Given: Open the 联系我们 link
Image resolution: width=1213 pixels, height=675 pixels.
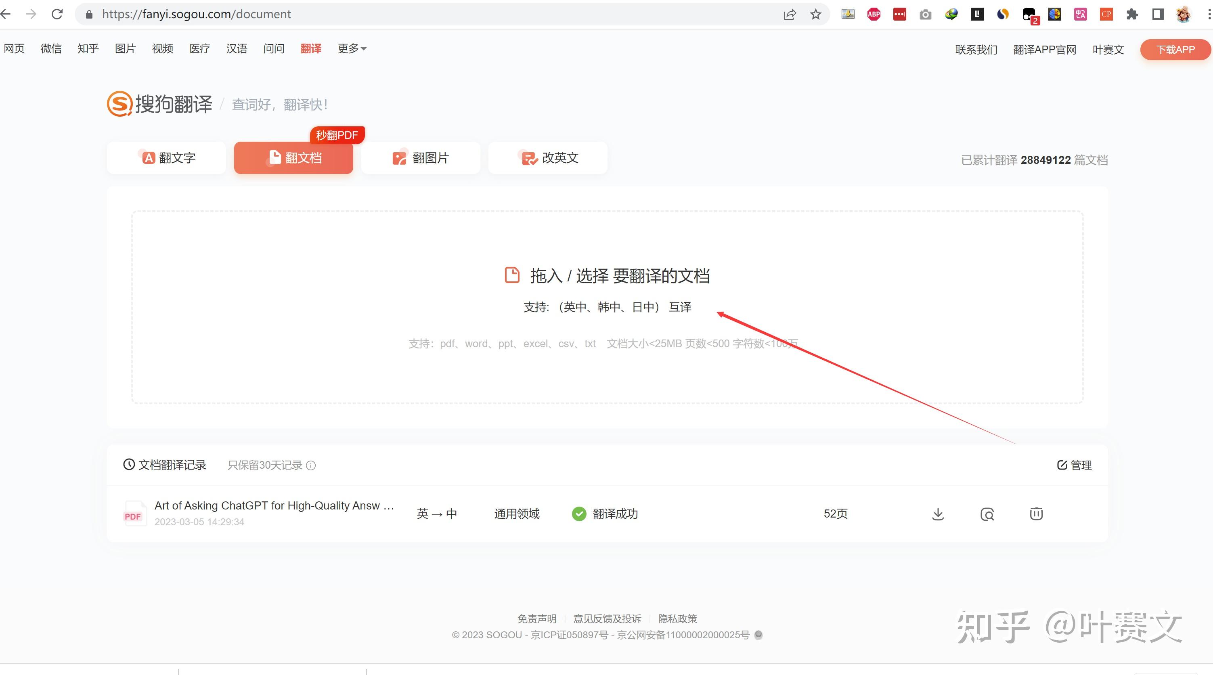Looking at the screenshot, I should 976,50.
